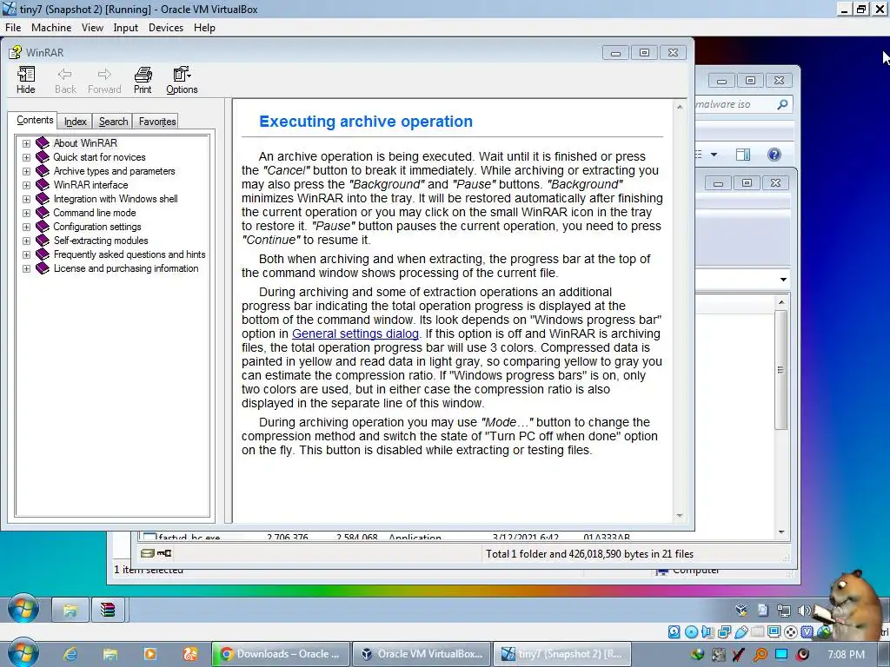Launch Internet Explorer from the host taskbar
The height and width of the screenshot is (667, 890).
(70, 654)
